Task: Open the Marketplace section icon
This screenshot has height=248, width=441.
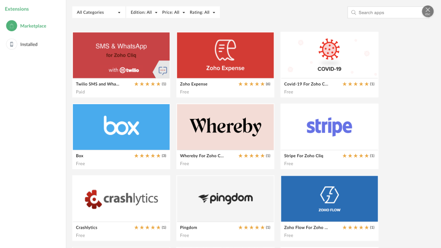Action: click(11, 26)
